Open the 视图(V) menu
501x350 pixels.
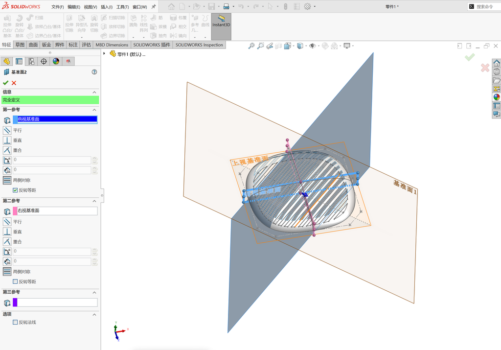pyautogui.click(x=91, y=7)
